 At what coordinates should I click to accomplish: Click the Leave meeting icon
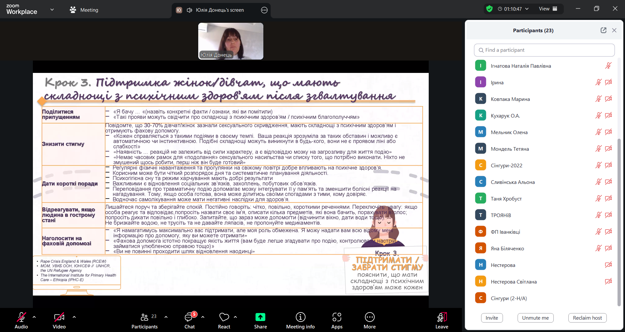(x=442, y=317)
